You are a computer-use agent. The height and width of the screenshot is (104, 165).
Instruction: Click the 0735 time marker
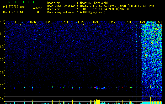tap(81, 22)
